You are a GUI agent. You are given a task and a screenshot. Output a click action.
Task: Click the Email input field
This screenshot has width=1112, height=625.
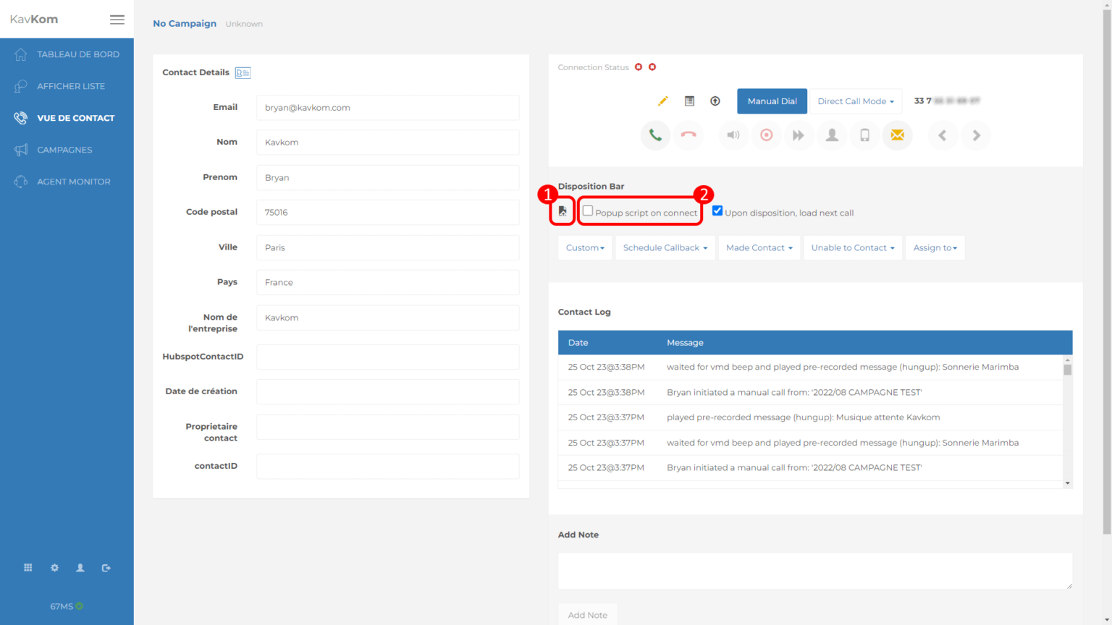387,108
